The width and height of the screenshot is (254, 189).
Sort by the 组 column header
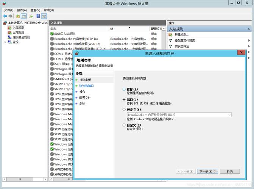[x=129, y=29]
